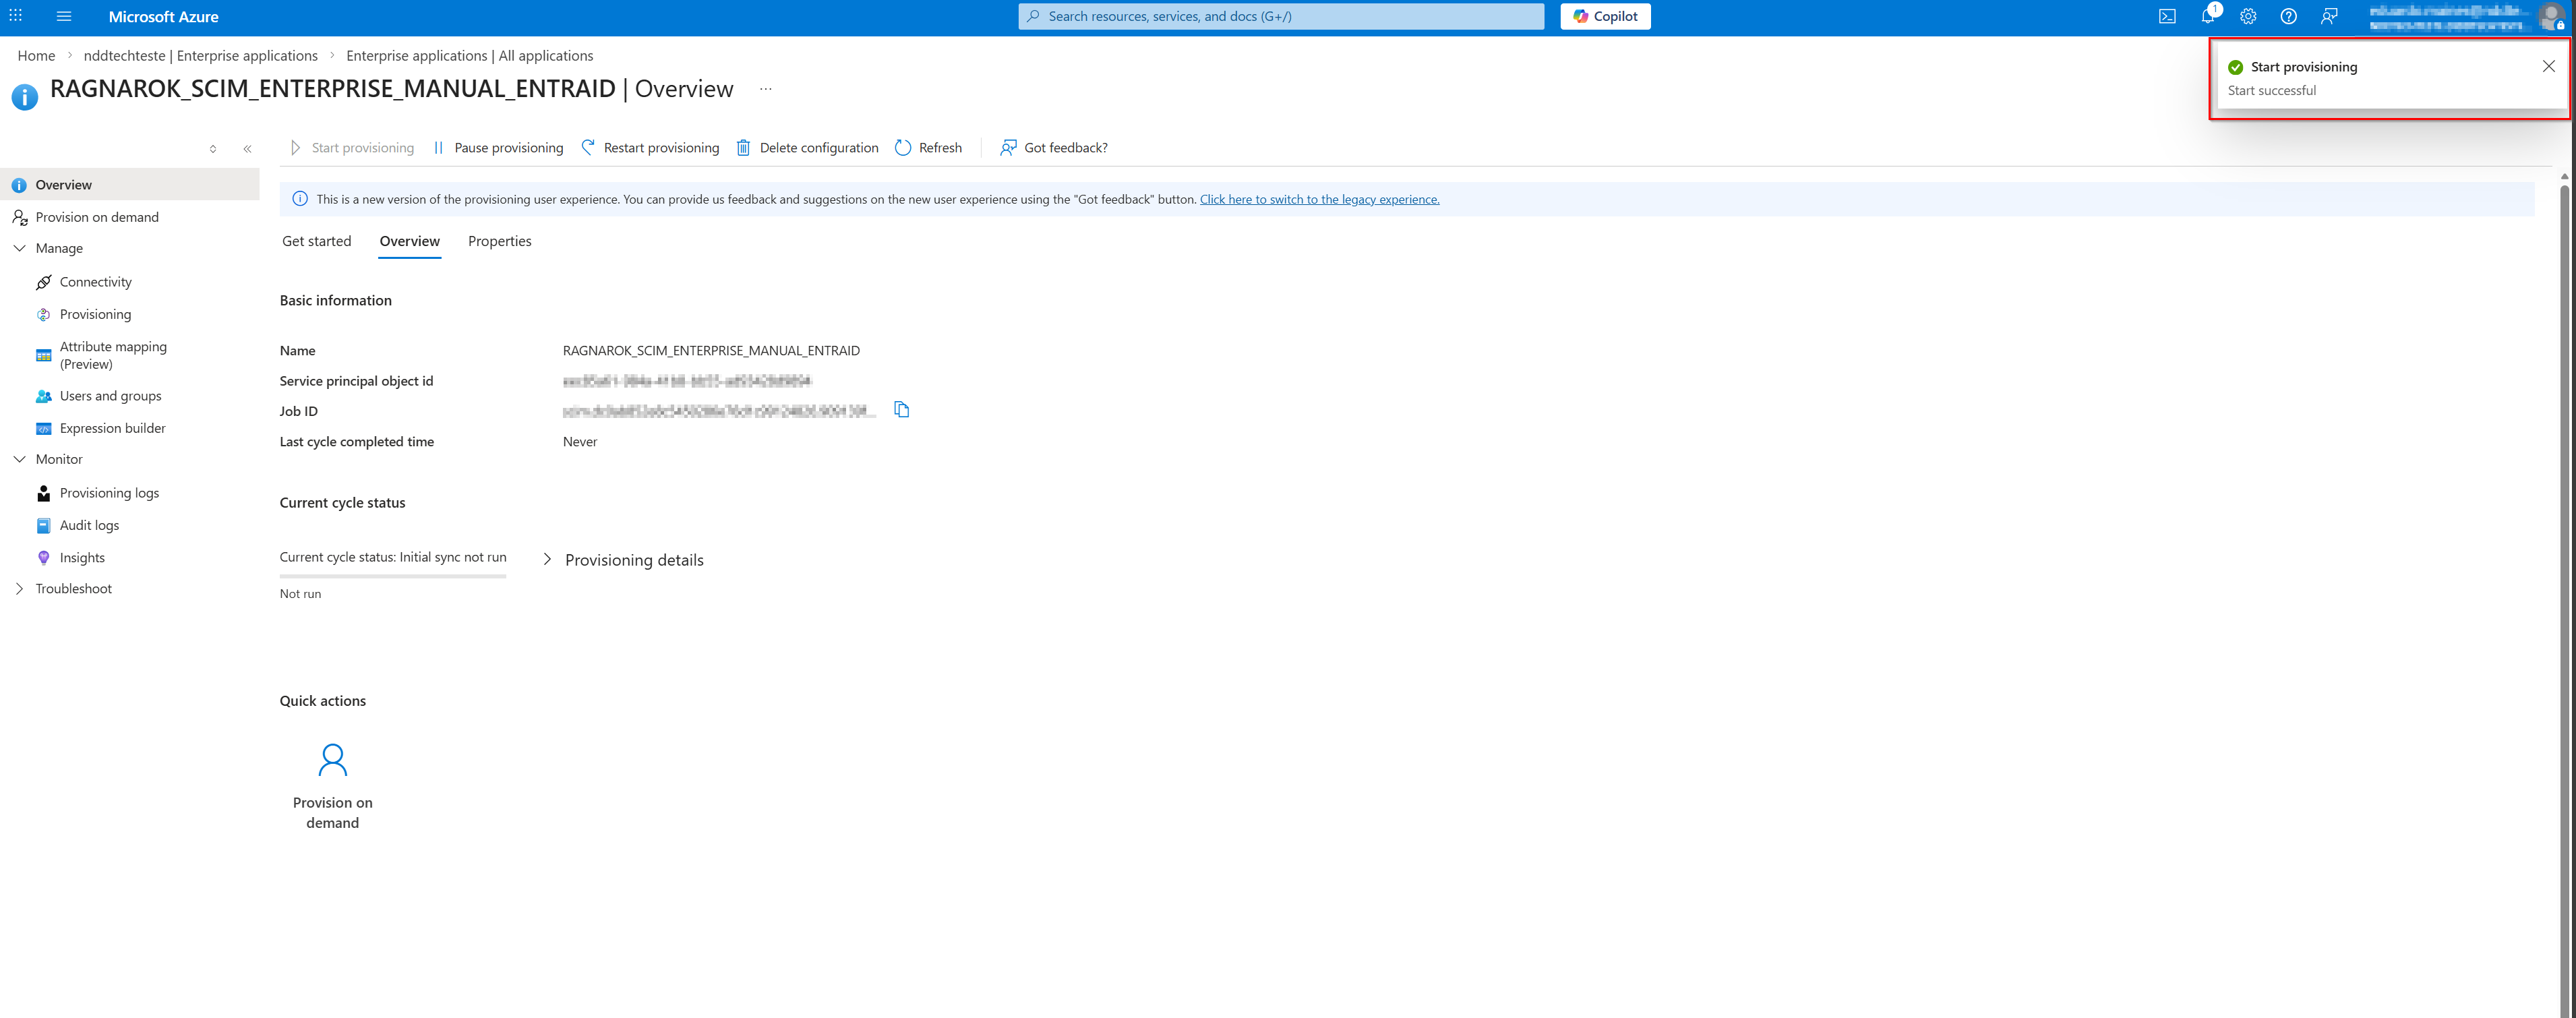
Task: Click the search resources input field
Action: click(1280, 16)
